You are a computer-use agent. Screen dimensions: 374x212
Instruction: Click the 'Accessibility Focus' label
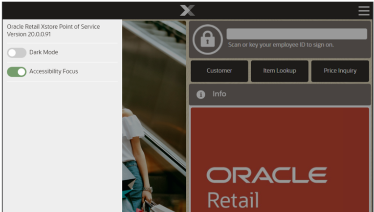pos(54,71)
